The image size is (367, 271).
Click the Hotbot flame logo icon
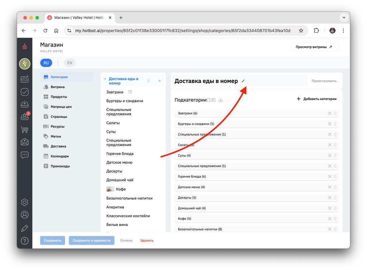click(25, 47)
